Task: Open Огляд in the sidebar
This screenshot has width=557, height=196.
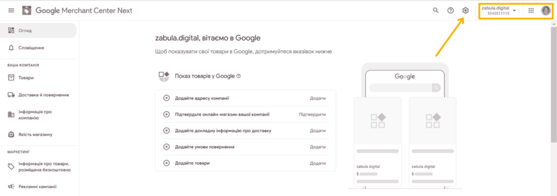Action: pos(39,30)
